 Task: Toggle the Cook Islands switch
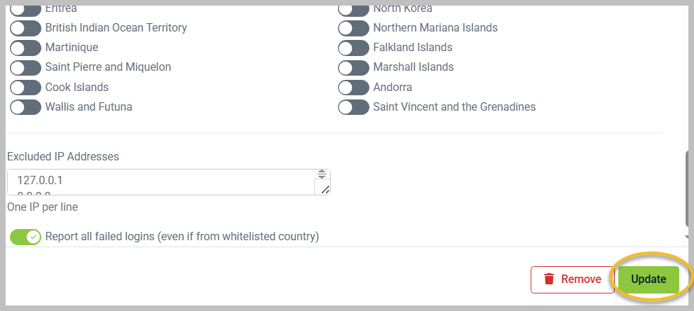point(25,88)
